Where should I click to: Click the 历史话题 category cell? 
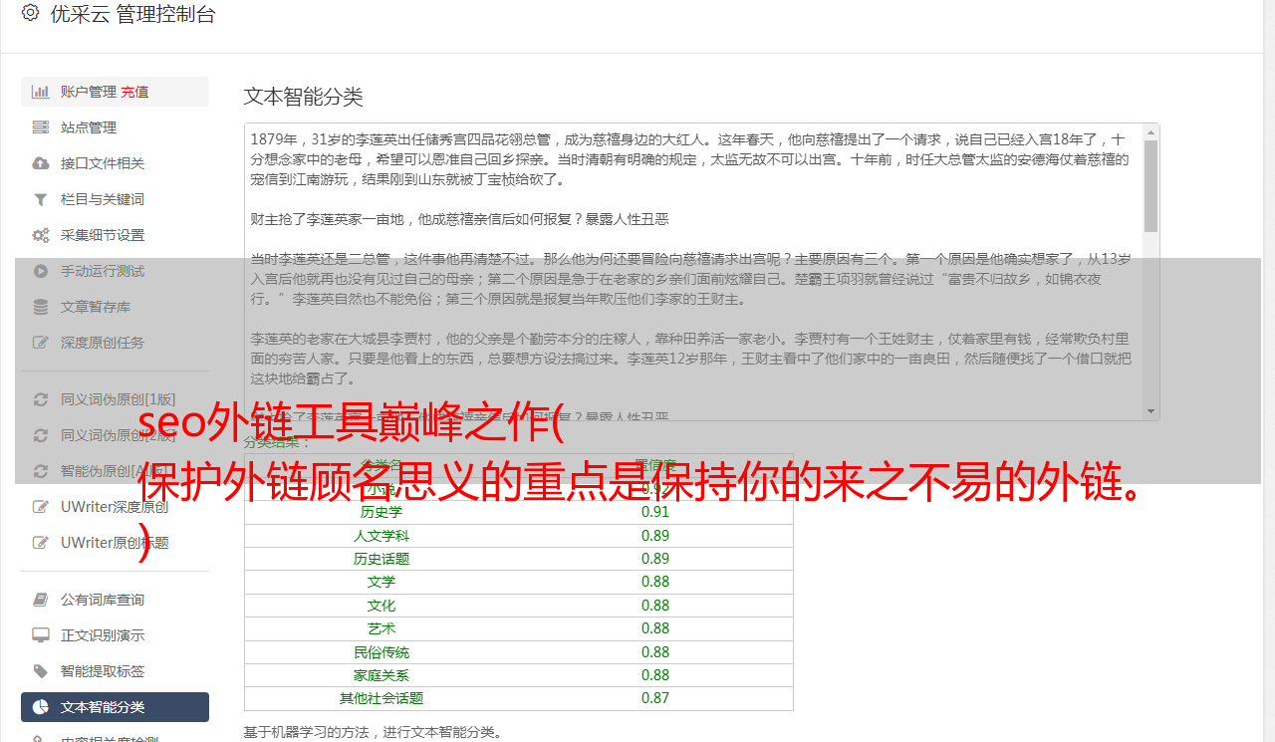coord(382,559)
